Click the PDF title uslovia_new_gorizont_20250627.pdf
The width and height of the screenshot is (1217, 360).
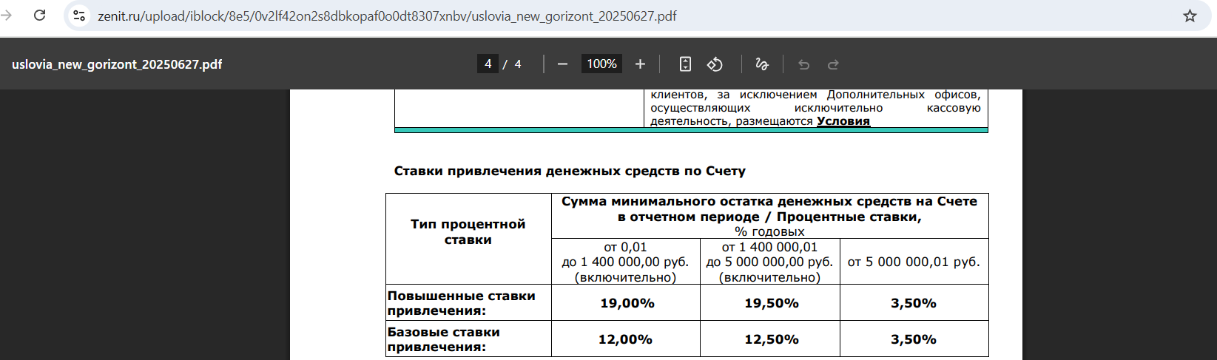117,64
